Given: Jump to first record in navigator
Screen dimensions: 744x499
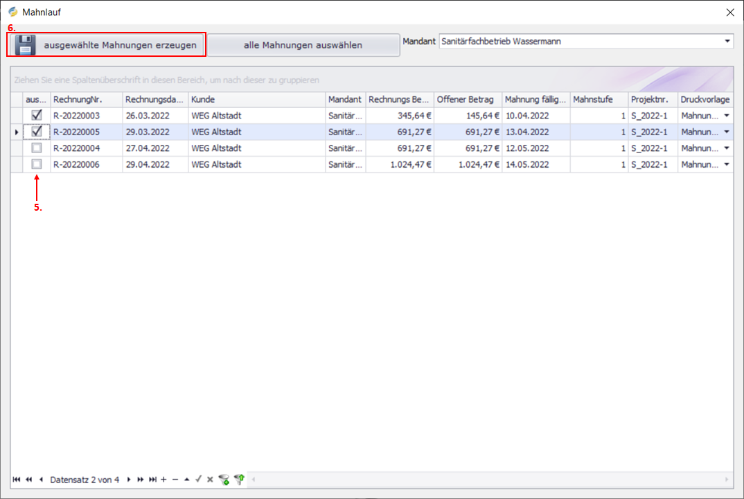Looking at the screenshot, I should pyautogui.click(x=16, y=480).
